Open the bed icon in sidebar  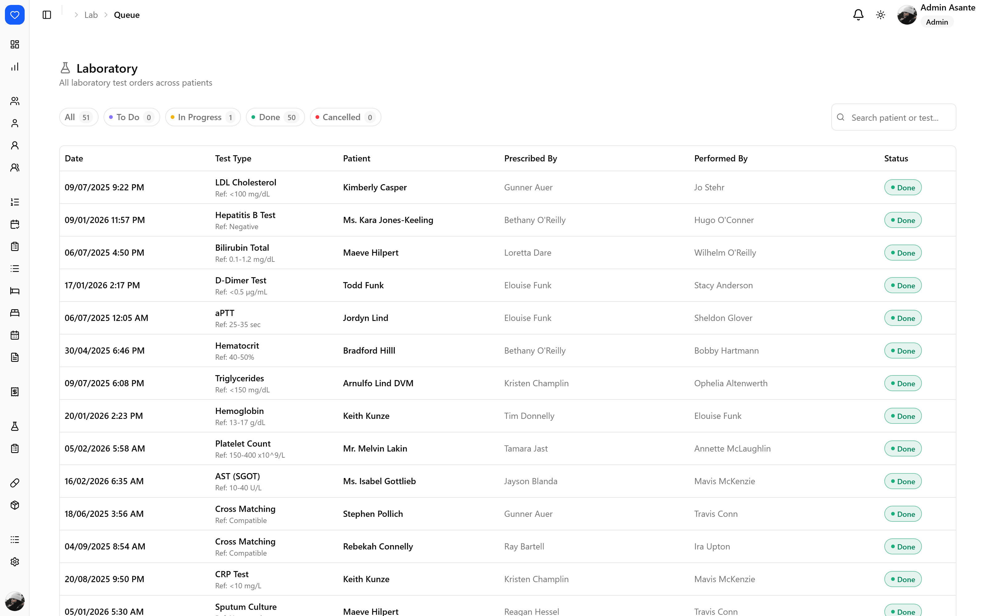click(x=15, y=291)
